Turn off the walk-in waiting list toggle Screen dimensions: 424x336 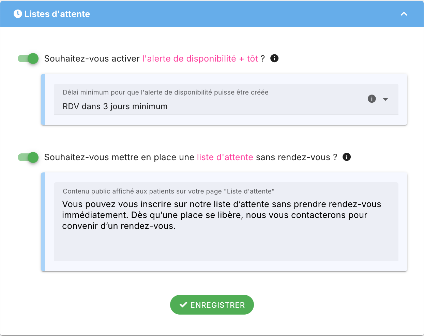29,157
